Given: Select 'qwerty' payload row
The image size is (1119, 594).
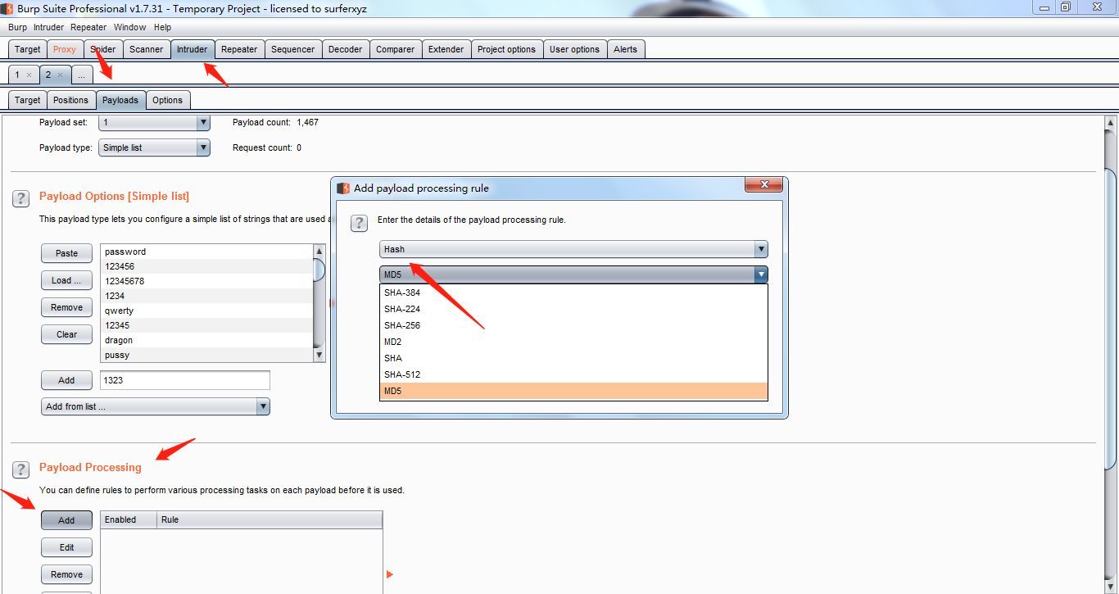Looking at the screenshot, I should (x=206, y=311).
